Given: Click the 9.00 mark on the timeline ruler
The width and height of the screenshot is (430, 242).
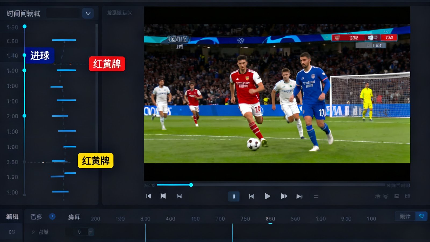Looking at the screenshot, I should point(346,219).
